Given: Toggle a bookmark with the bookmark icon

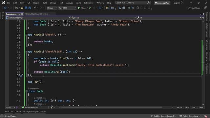Looking at the screenshot, I should click(x=137, y=8).
